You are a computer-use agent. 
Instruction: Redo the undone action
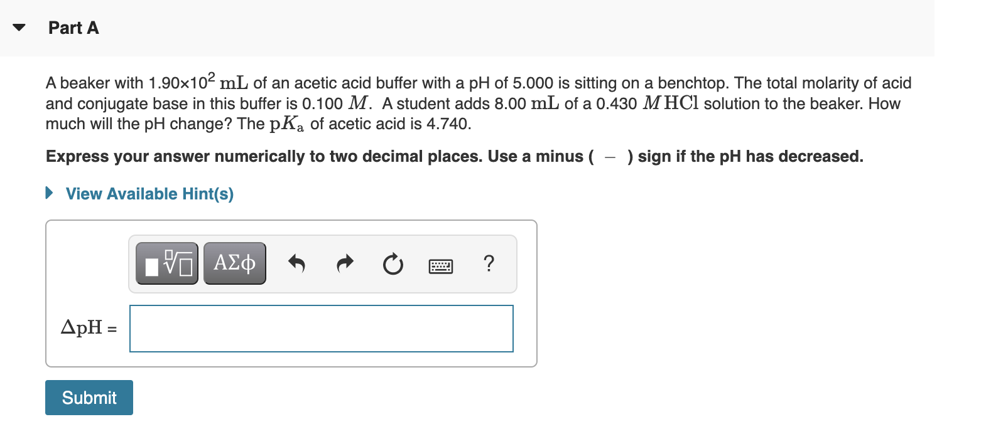coord(344,263)
